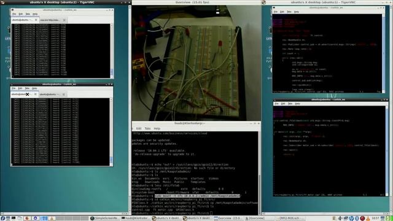Open the start menu icon in taskbar
The height and width of the screenshot is (221, 393).
pyautogui.click(x=2, y=219)
